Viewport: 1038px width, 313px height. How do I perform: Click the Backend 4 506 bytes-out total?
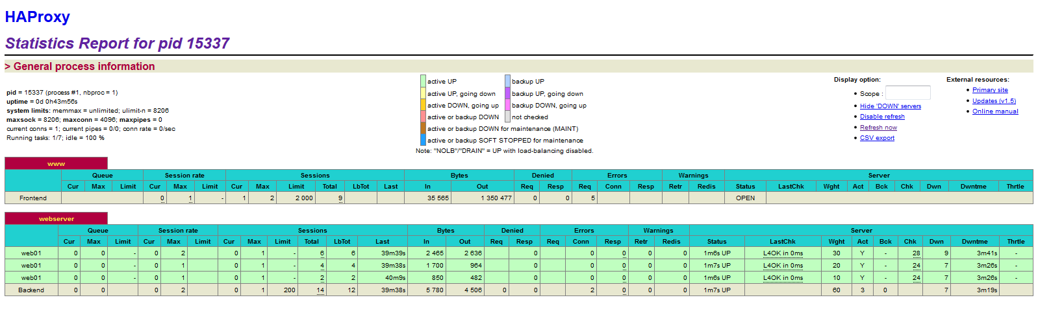pyautogui.click(x=473, y=290)
